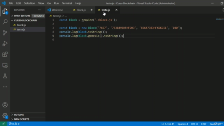Open the Terminal menu
Screen dimensions: 224x126
click(x=67, y=3)
